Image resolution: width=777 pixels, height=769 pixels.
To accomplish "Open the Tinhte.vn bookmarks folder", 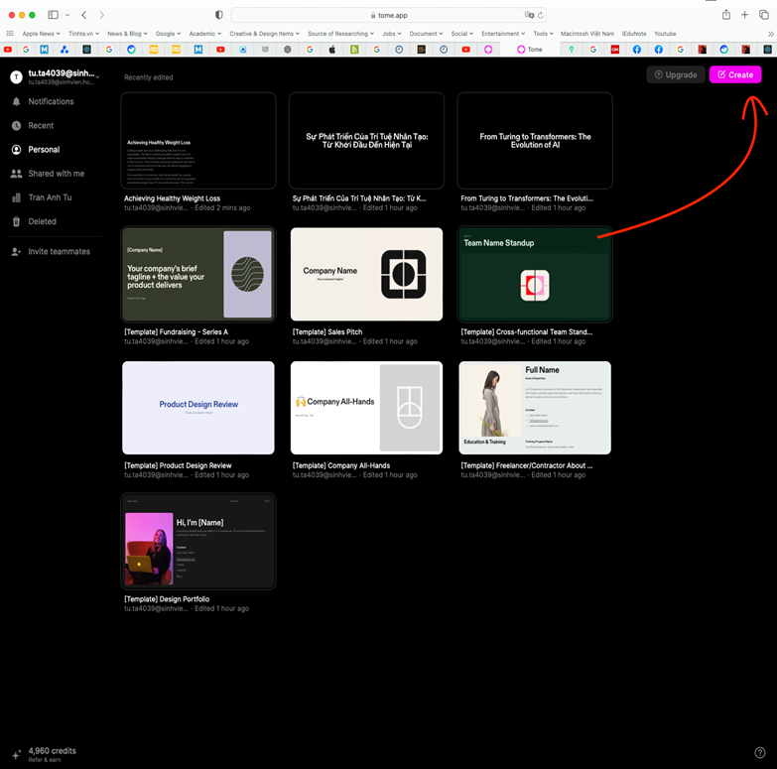I will (x=83, y=34).
